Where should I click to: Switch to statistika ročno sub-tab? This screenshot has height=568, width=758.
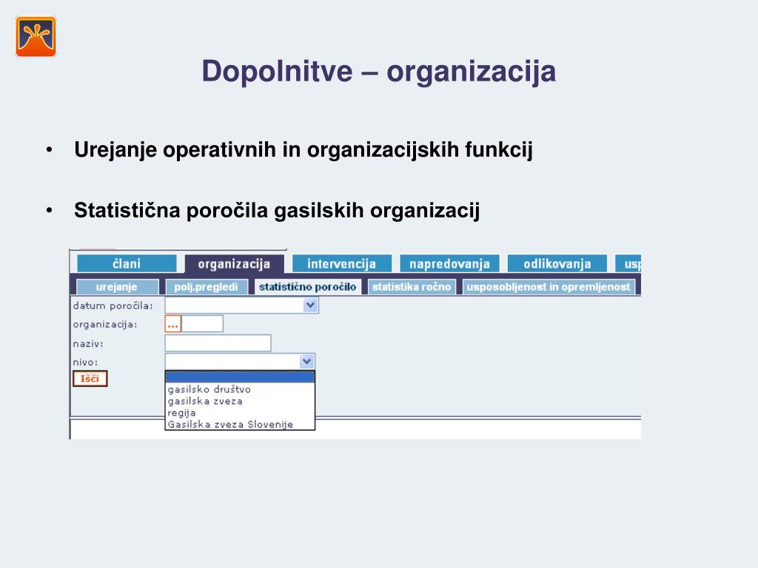pos(412,287)
